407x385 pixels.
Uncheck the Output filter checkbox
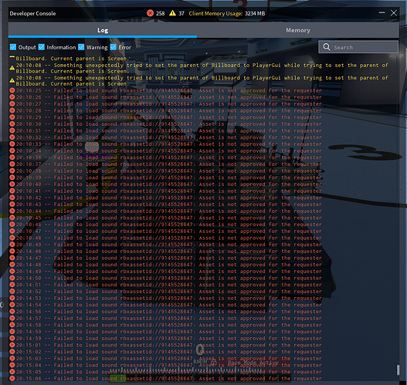[x=13, y=47]
